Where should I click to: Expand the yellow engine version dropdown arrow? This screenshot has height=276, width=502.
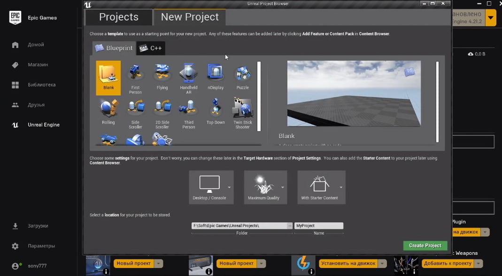pyautogui.click(x=490, y=17)
